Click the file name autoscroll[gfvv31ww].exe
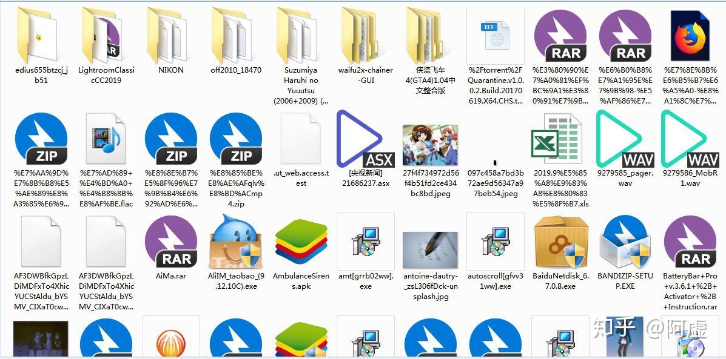 tap(496, 281)
